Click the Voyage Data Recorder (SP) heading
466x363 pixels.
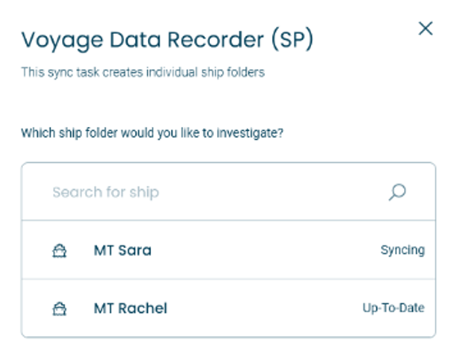coord(167,40)
